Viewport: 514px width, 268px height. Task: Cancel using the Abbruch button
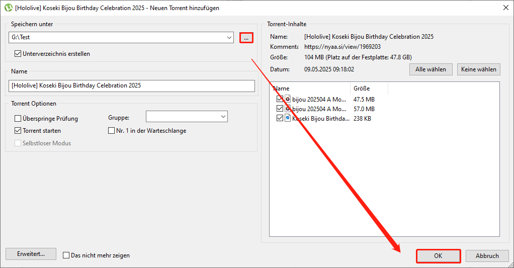pyautogui.click(x=487, y=256)
